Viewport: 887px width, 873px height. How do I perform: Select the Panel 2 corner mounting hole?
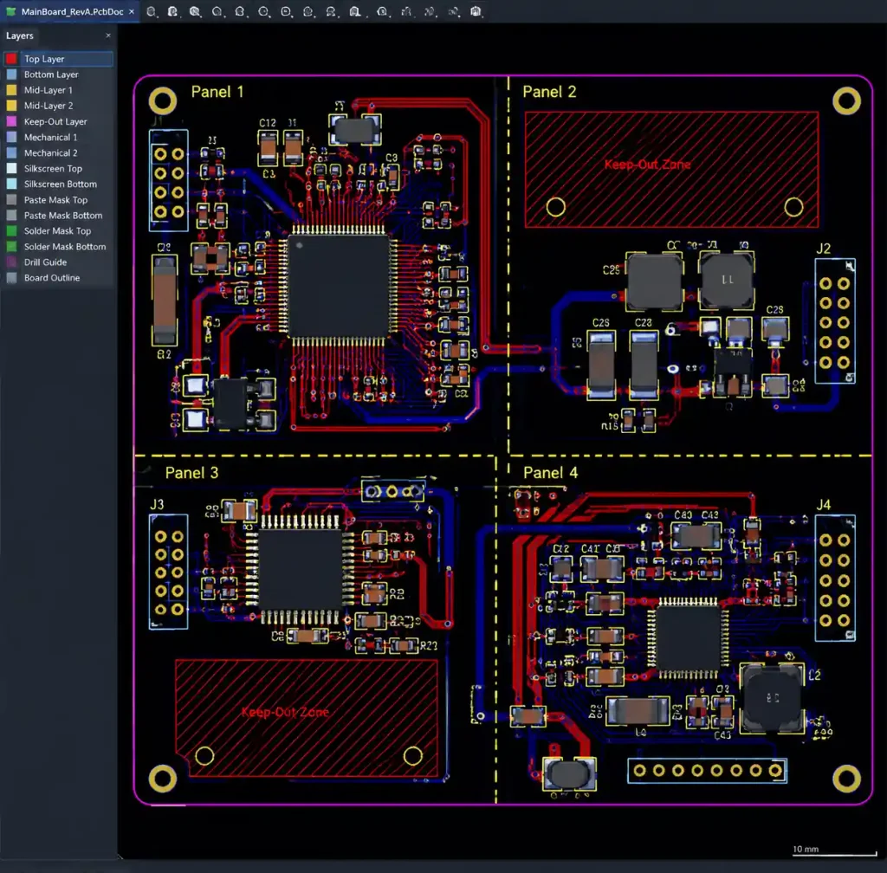[x=846, y=101]
